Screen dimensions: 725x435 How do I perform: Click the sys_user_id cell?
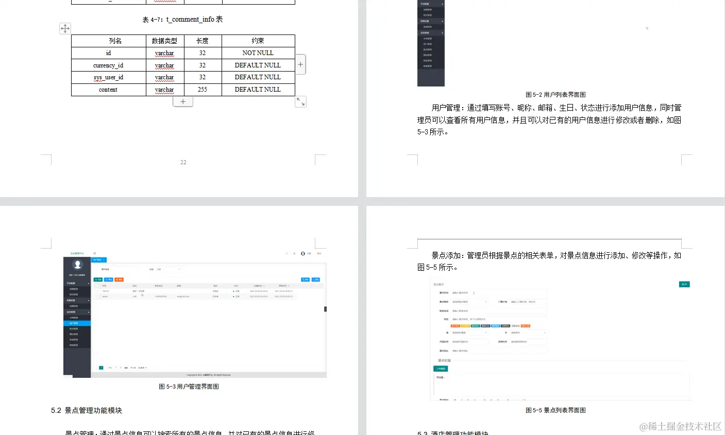(109, 77)
